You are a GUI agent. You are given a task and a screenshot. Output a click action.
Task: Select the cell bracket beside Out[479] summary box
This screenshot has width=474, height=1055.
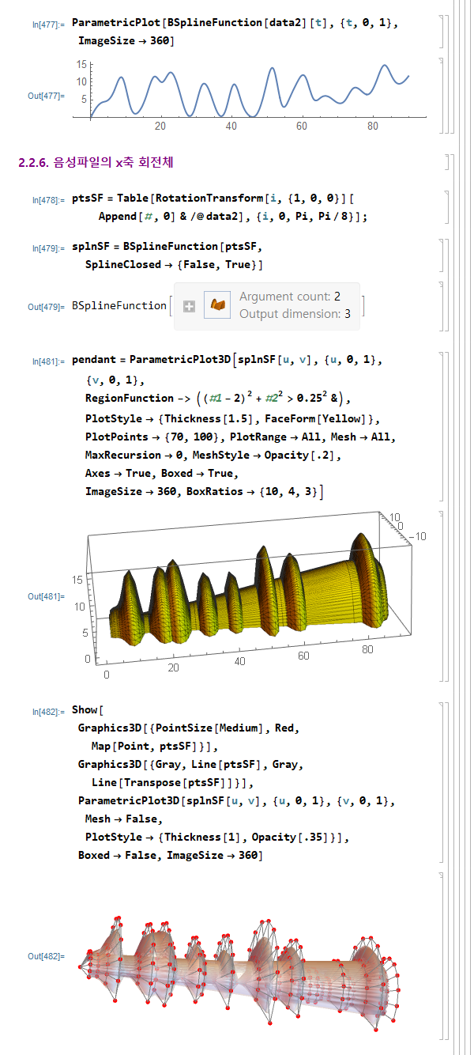[440, 306]
